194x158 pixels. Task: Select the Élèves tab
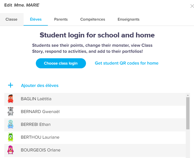click(x=36, y=19)
